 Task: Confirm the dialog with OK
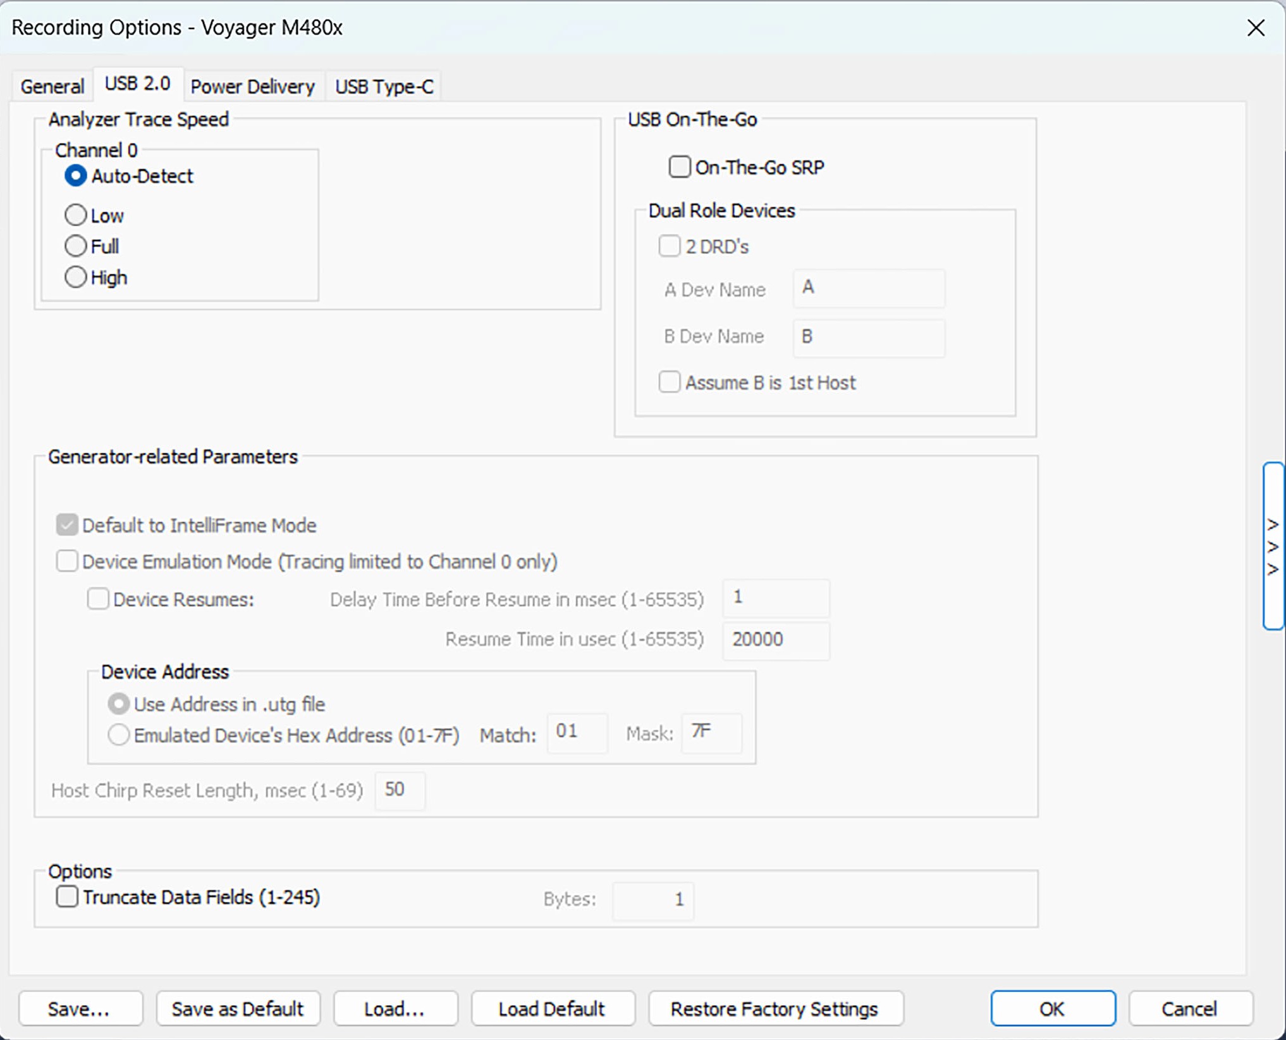[1053, 1008]
